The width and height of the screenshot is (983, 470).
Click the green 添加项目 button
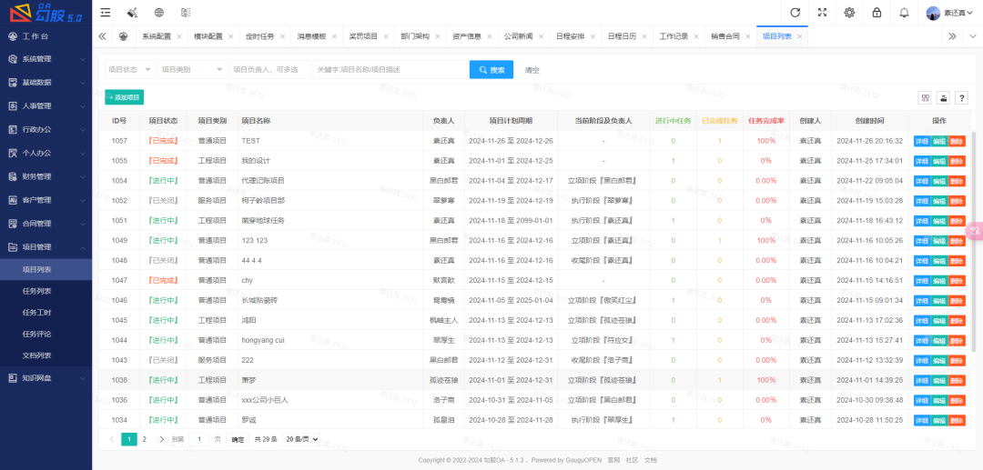pos(125,97)
